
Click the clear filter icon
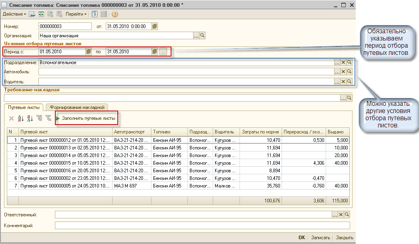[x=48, y=118]
